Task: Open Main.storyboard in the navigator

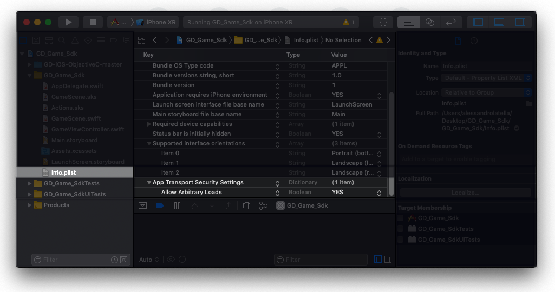Action: click(x=75, y=141)
